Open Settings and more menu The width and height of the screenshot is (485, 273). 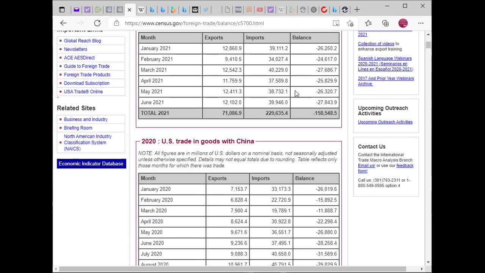(421, 23)
